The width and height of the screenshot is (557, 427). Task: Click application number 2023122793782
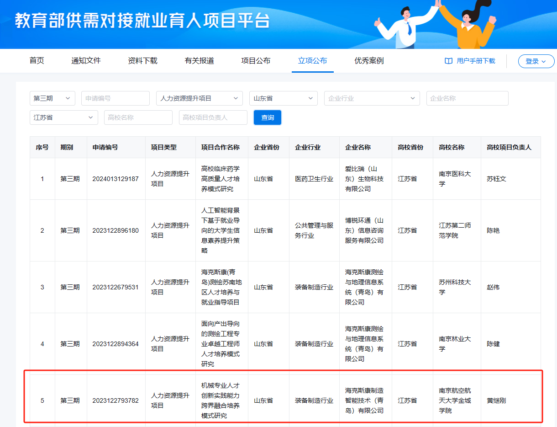(x=116, y=400)
